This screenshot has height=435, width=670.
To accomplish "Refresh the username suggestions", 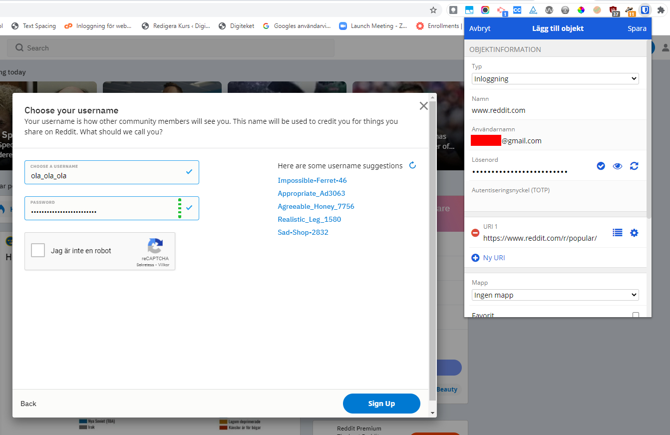I will tap(412, 165).
